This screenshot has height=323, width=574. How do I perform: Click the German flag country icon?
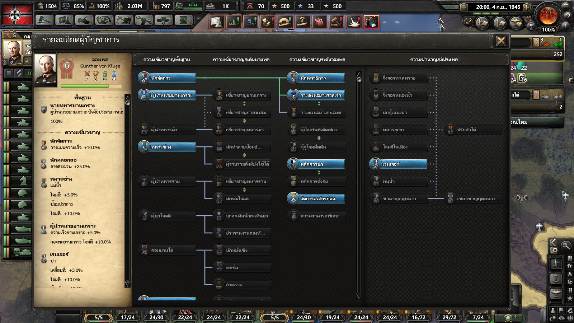pos(17,14)
